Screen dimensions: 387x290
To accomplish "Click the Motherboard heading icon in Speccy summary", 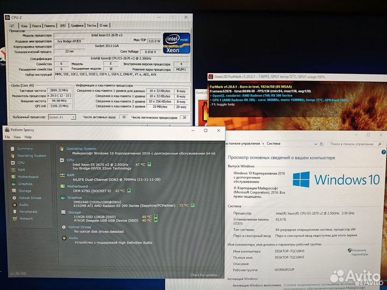I will 63,186.
